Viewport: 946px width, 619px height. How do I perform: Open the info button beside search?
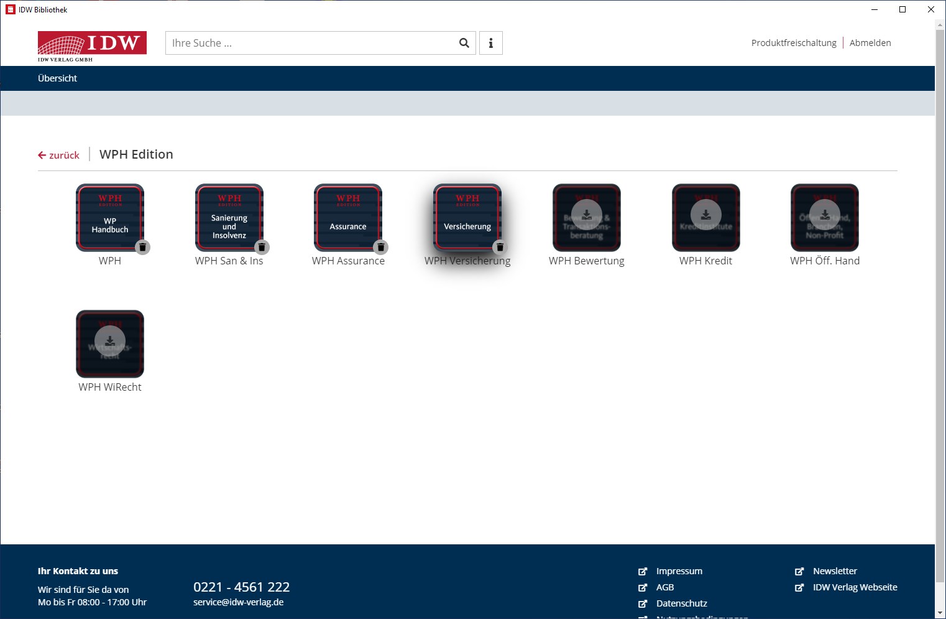click(491, 43)
